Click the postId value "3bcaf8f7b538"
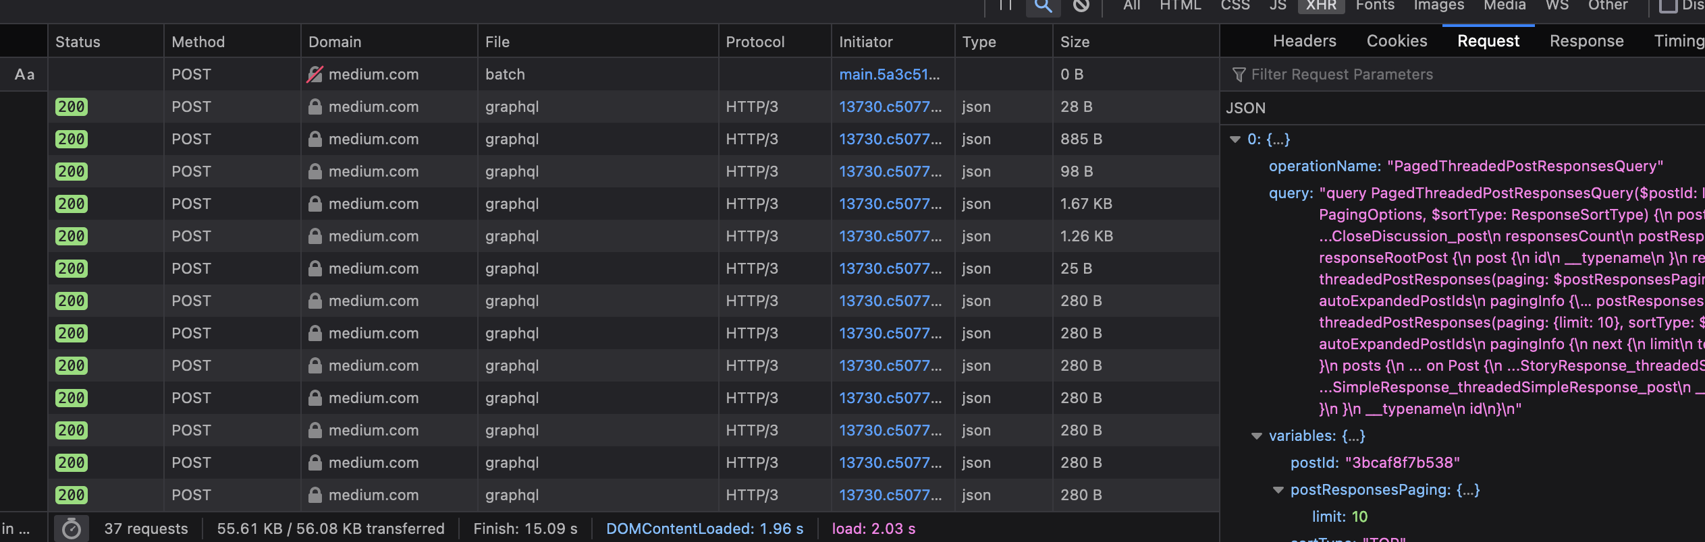 click(1402, 463)
